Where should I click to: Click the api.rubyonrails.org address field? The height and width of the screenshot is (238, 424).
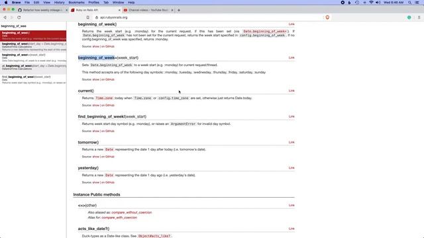tap(208, 17)
